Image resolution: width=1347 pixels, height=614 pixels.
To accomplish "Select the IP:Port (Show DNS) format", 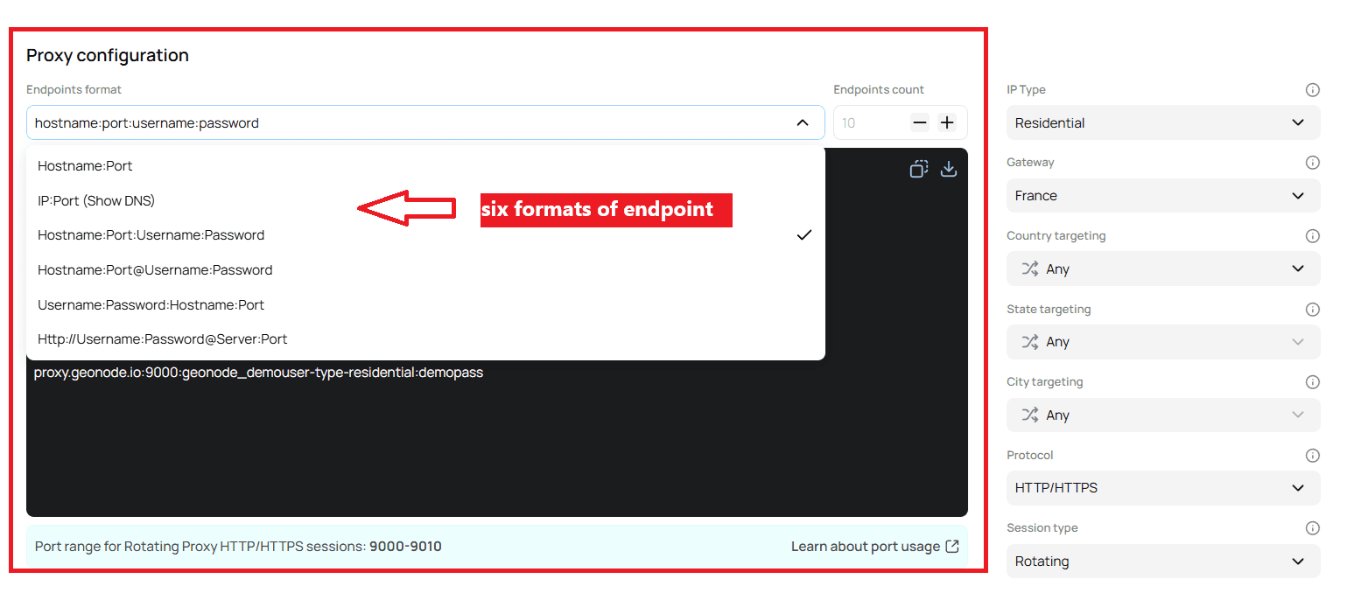I will [95, 200].
